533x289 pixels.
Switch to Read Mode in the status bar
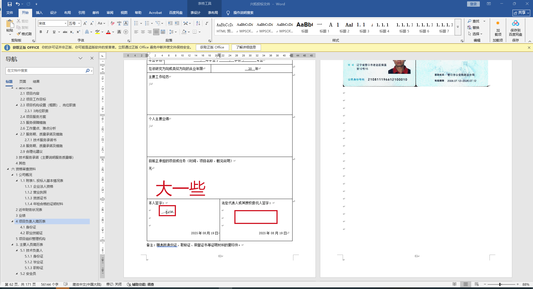455,284
